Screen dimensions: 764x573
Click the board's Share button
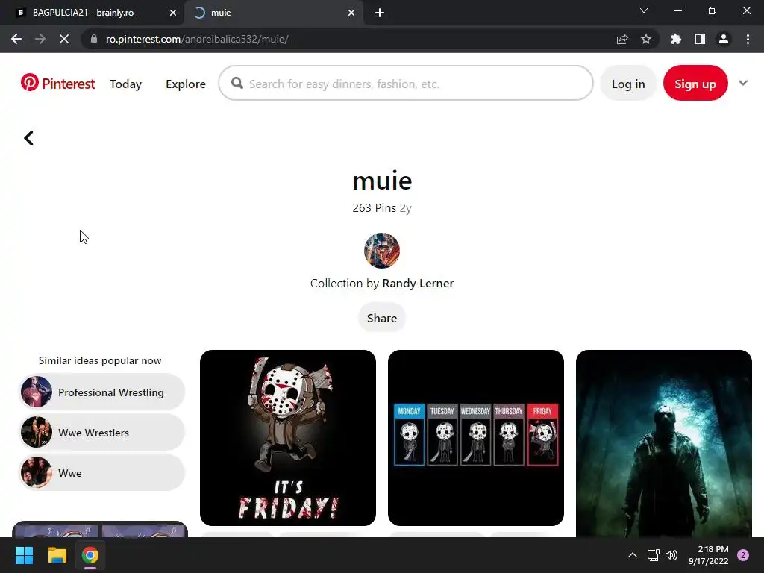coord(382,318)
